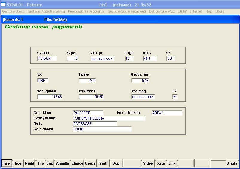
Task: Click the Dex risorsa field AREA 1
Action: (x=167, y=113)
